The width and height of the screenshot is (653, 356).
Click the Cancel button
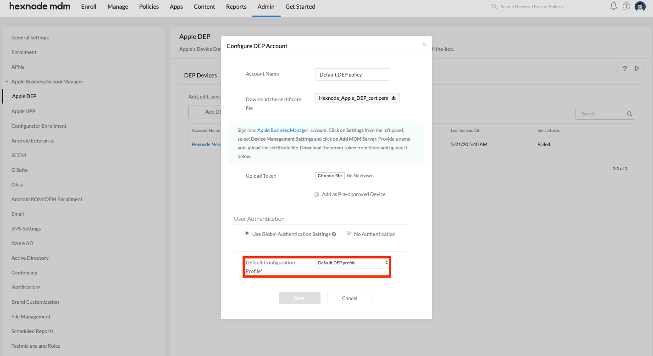349,298
